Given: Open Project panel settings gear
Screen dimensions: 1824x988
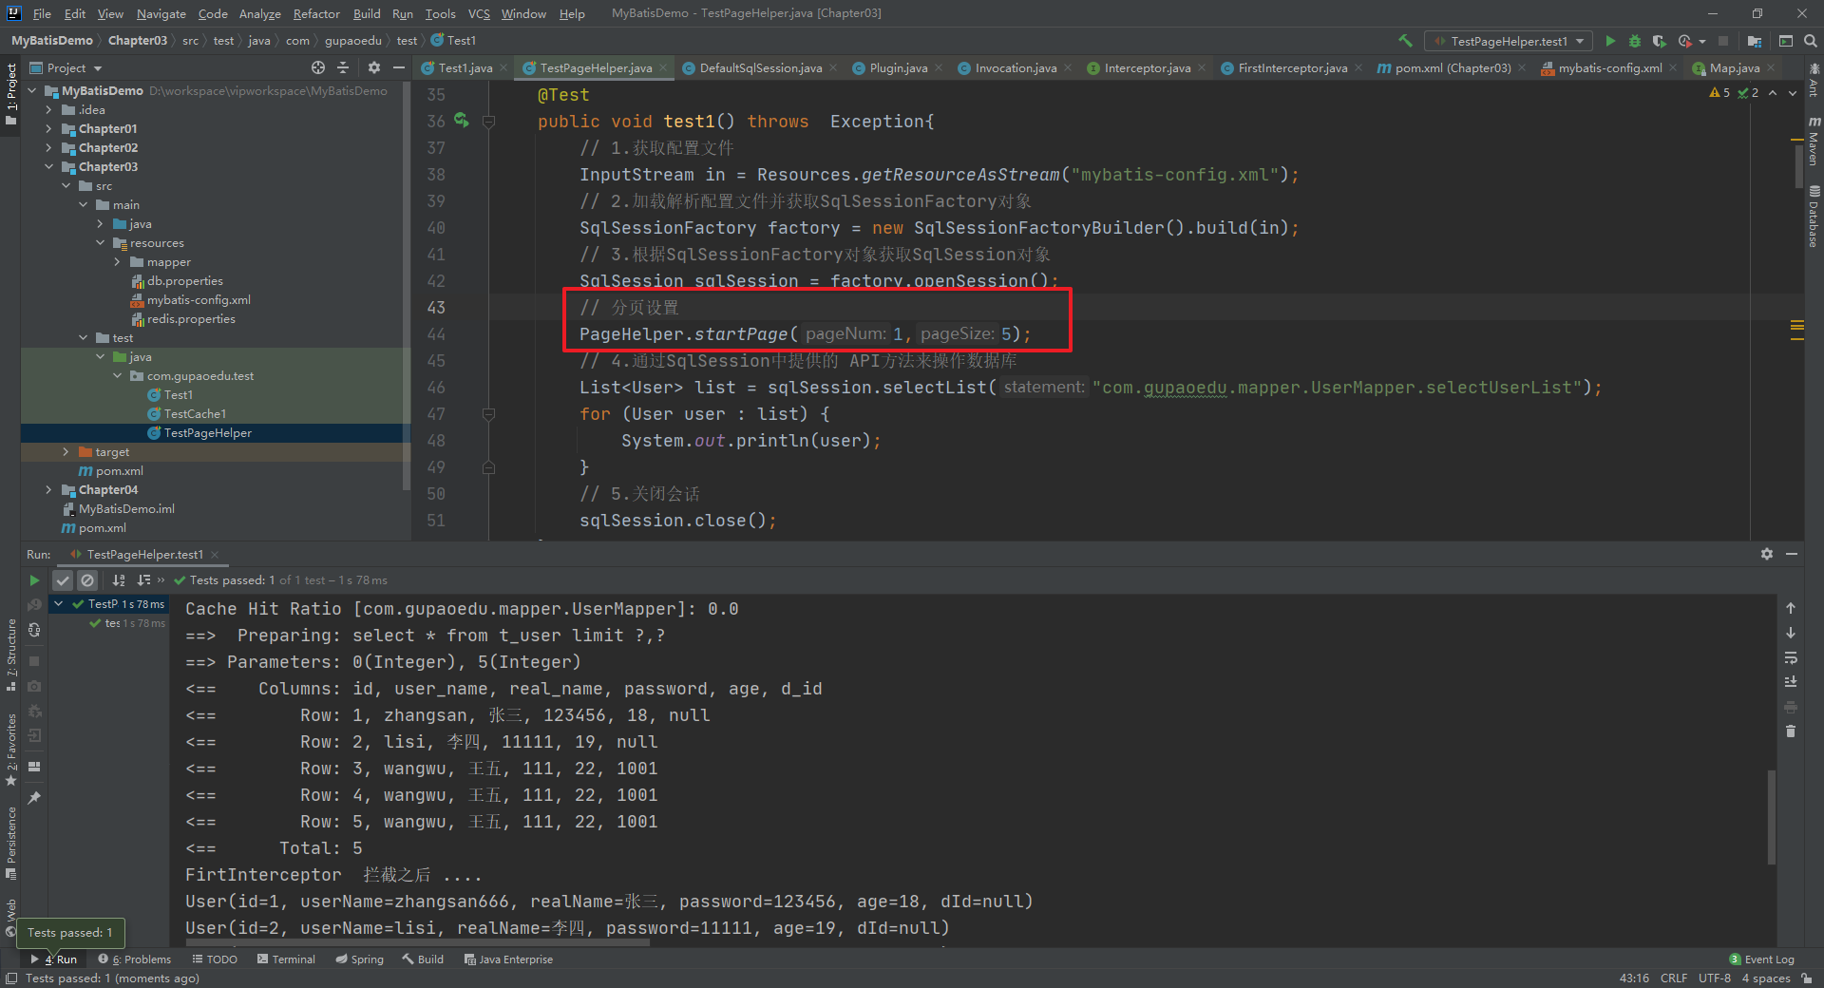Looking at the screenshot, I should click(374, 67).
